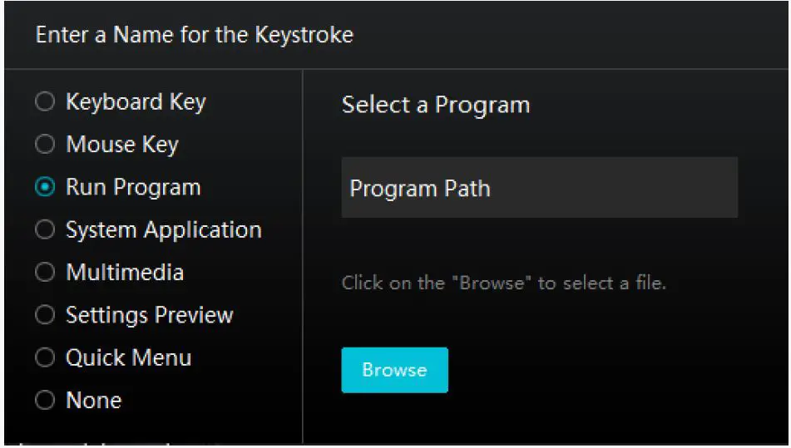Click the Program Path text field
791x448 pixels.
coord(539,188)
